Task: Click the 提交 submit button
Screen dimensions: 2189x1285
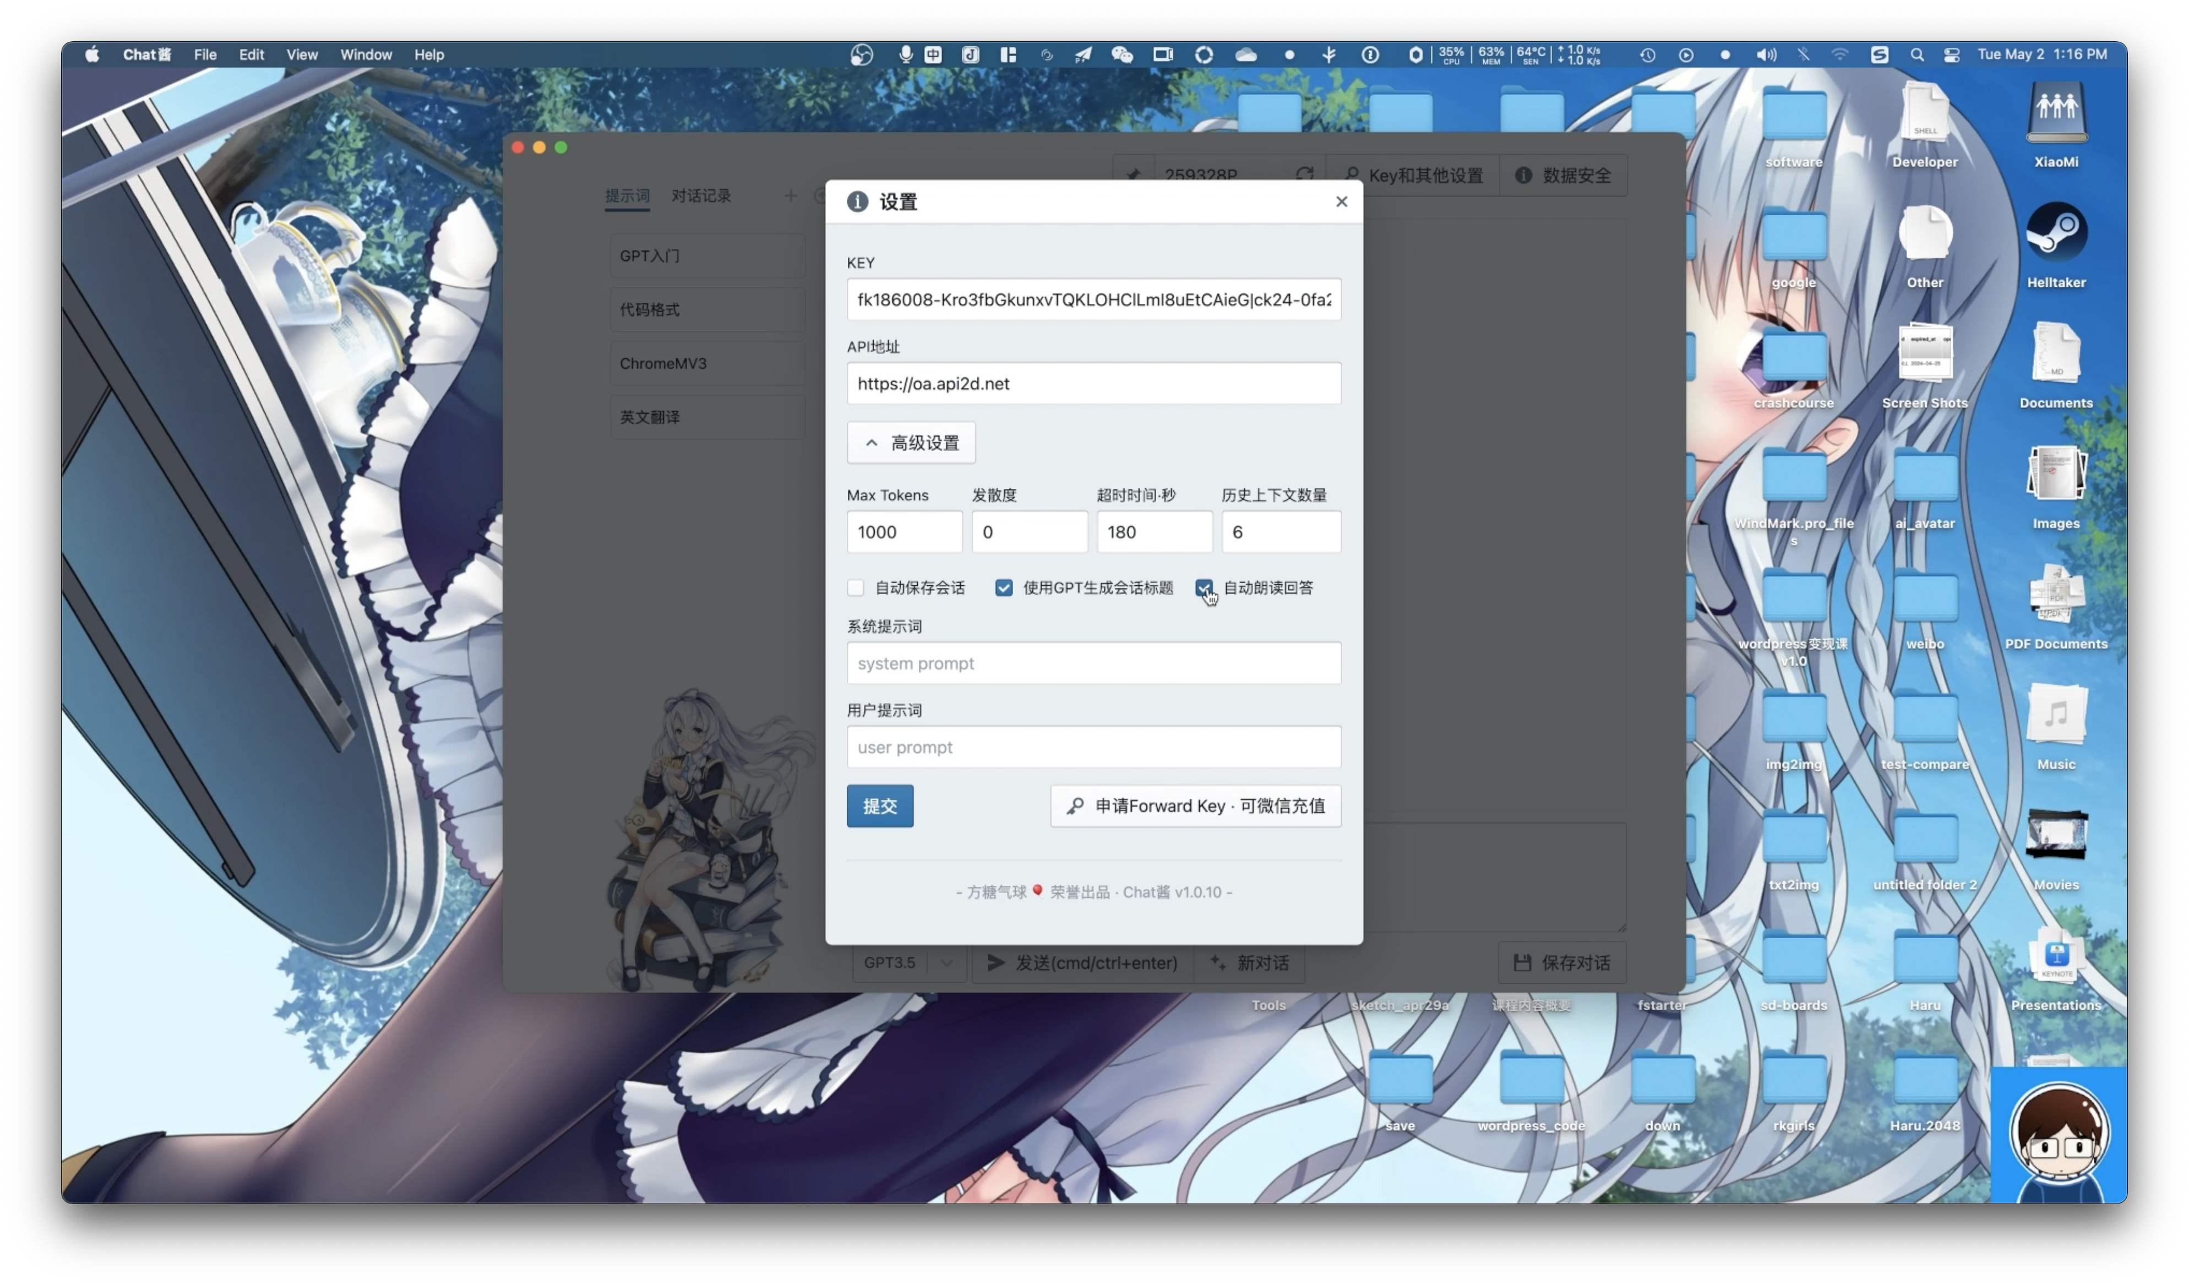Action: click(x=879, y=806)
